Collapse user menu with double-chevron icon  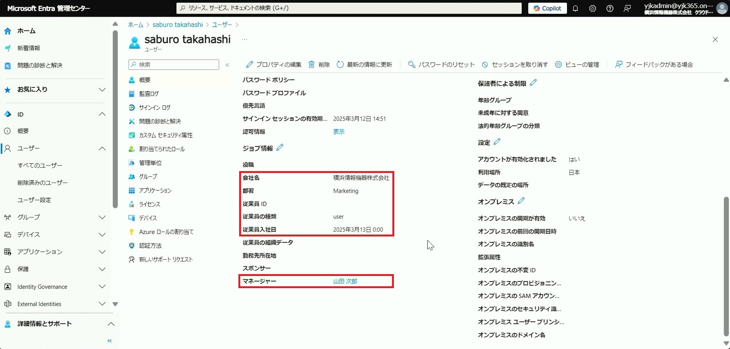pyautogui.click(x=227, y=65)
